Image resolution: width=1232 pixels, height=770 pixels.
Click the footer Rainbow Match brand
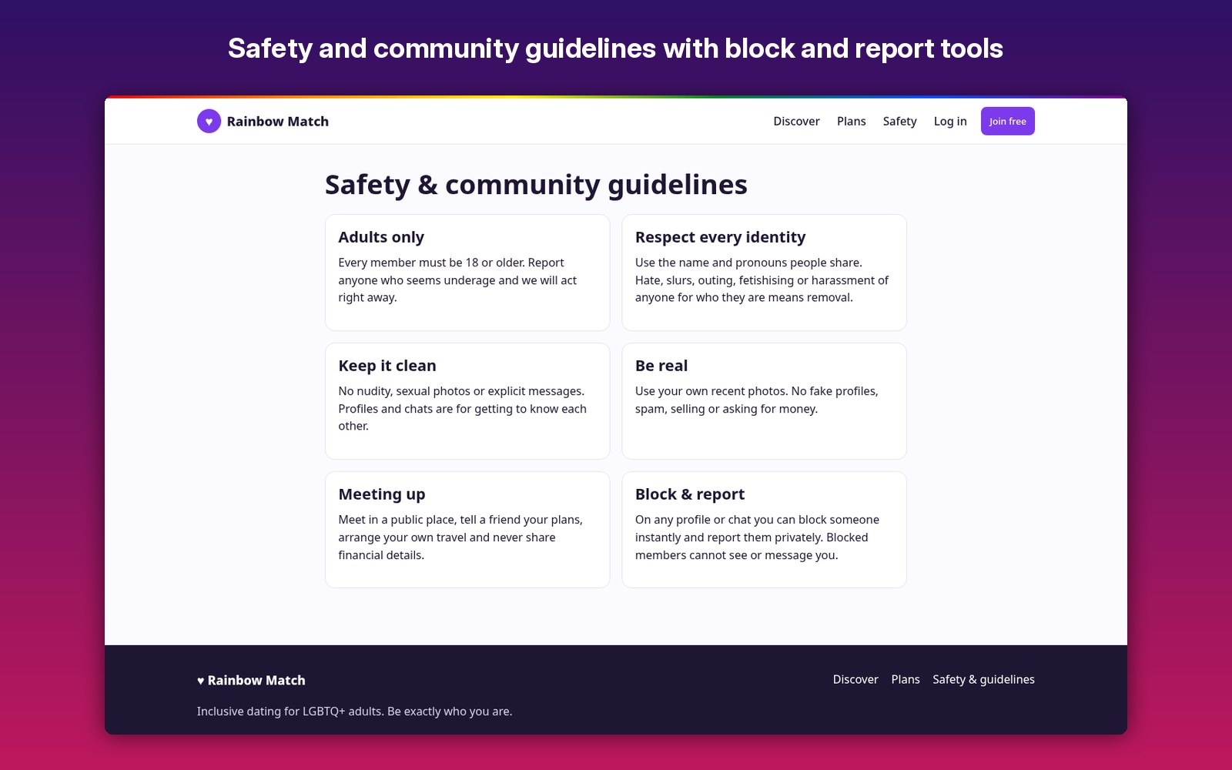pyautogui.click(x=251, y=680)
